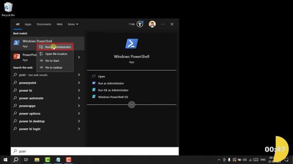Show hidden system tray icons
The height and width of the screenshot is (164, 293).
click(x=219, y=160)
